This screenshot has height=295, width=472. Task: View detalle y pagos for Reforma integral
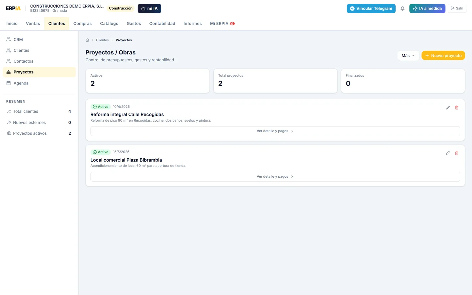(x=275, y=131)
